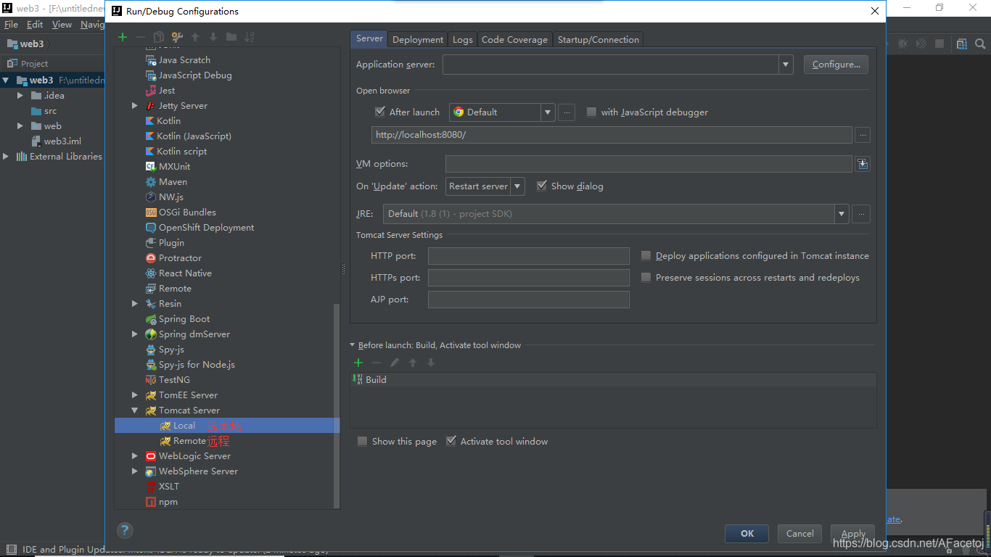Click the OK button
The height and width of the screenshot is (557, 991).
click(747, 533)
